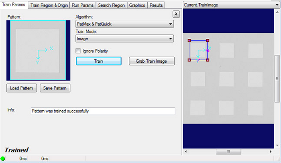The height and width of the screenshot is (163, 281).
Task: Click the top-left corner handle of train region
Action: (x=189, y=40)
